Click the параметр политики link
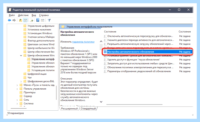This screenshot has width=200, height=122. point(83,42)
